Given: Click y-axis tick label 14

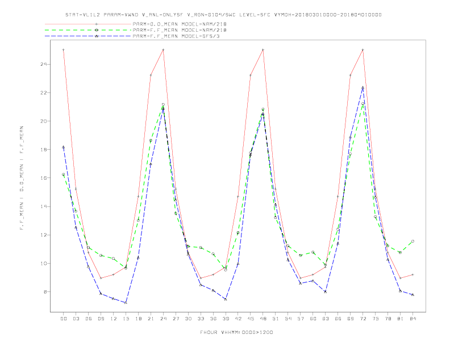Looking at the screenshot, I should (x=44, y=206).
